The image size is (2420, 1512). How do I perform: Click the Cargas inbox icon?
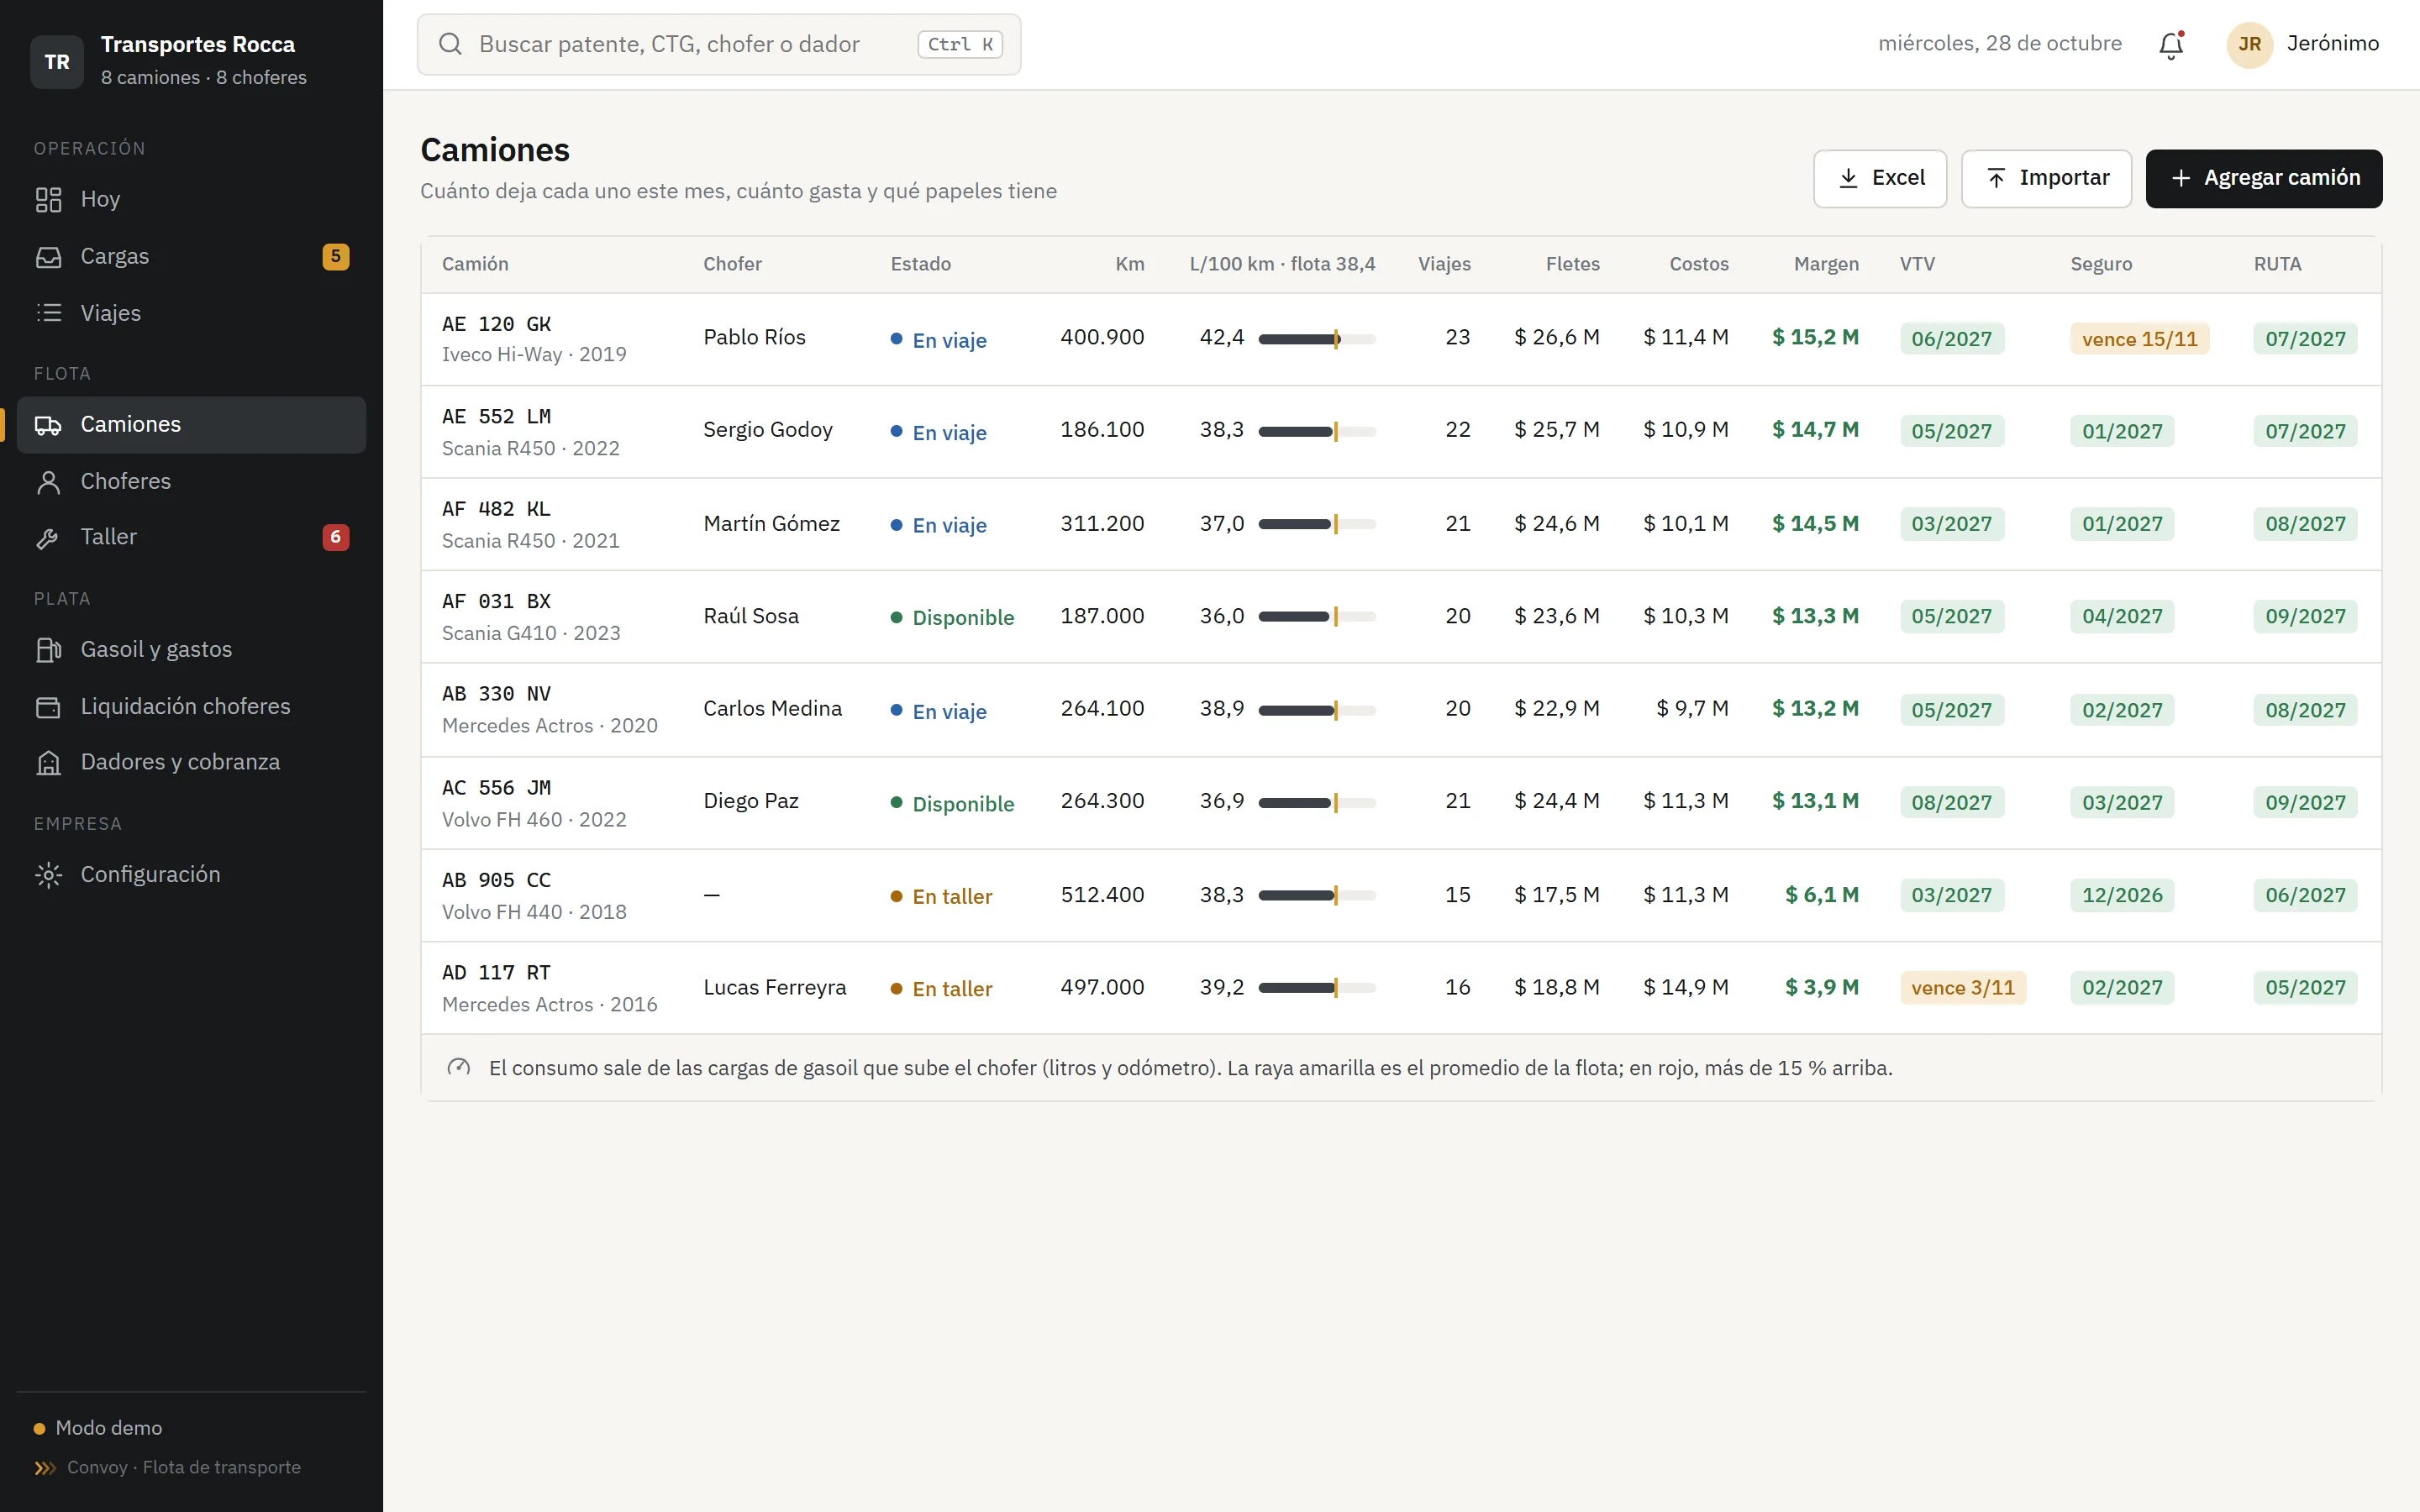[48, 257]
